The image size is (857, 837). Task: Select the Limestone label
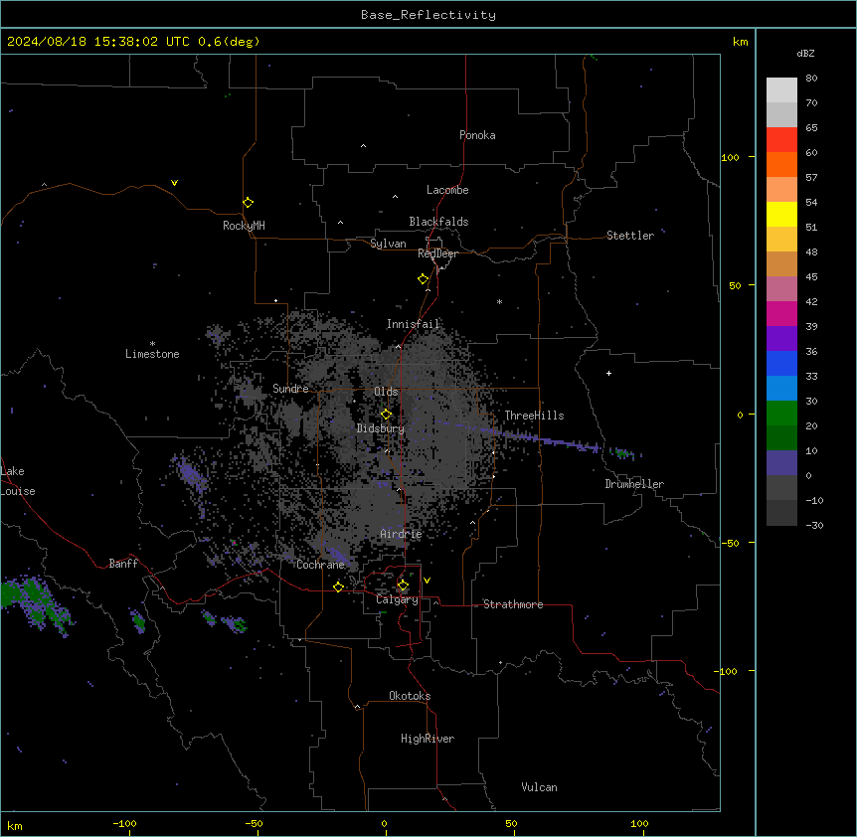(x=152, y=354)
